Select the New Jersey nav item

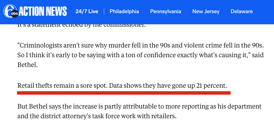pos(206,11)
